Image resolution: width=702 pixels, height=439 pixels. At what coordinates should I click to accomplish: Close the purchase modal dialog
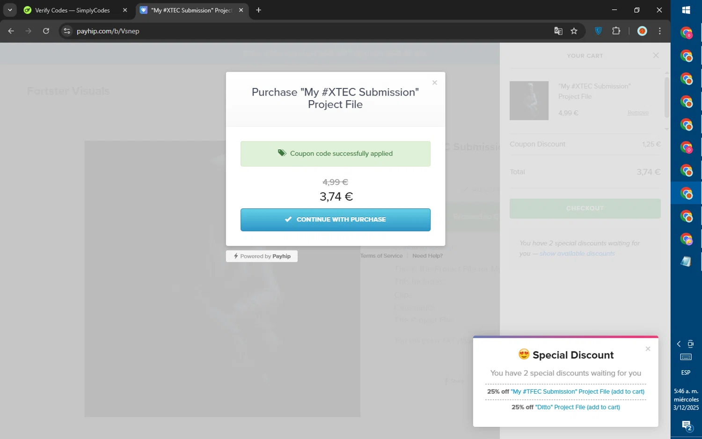[x=435, y=83]
